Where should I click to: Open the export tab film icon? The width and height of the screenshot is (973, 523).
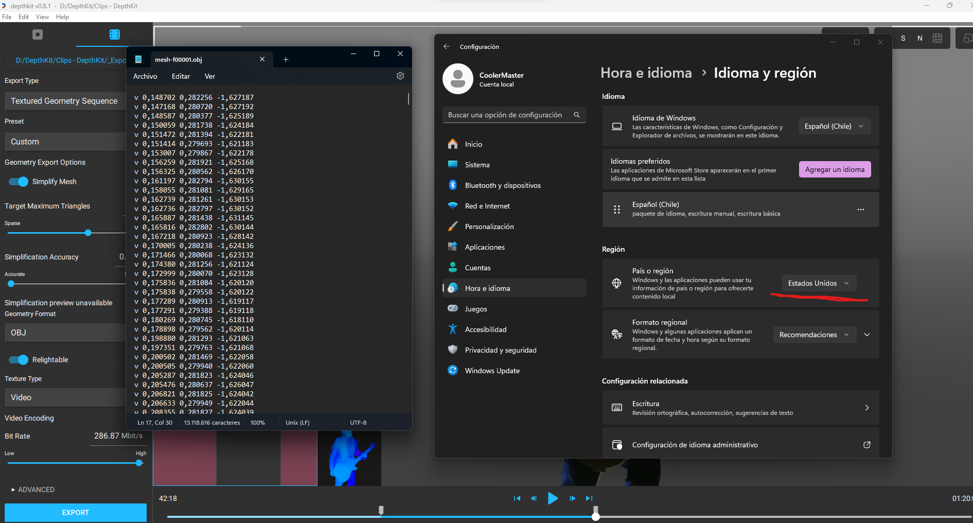[x=114, y=34]
